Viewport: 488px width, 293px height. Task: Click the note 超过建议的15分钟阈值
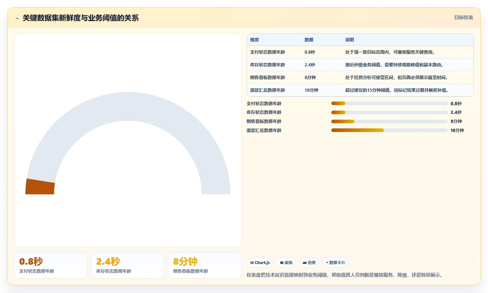pos(398,90)
